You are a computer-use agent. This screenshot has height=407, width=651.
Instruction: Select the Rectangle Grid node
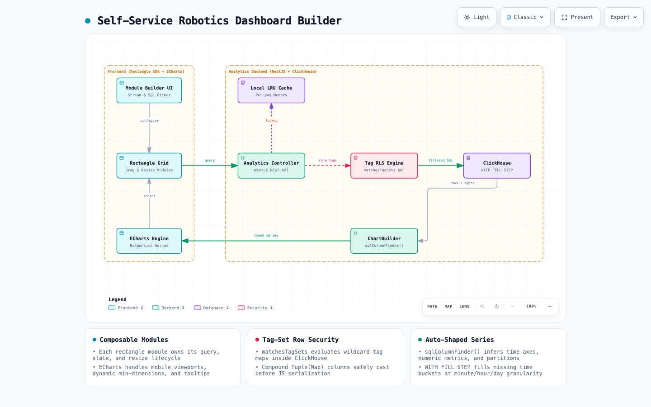[x=149, y=166]
